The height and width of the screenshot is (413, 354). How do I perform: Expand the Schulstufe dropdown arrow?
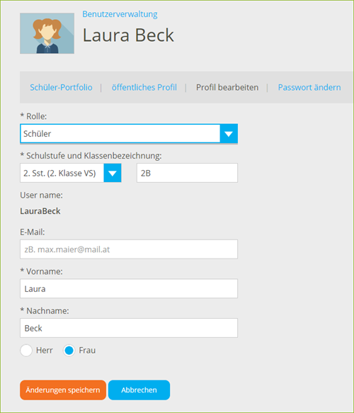pyautogui.click(x=113, y=173)
